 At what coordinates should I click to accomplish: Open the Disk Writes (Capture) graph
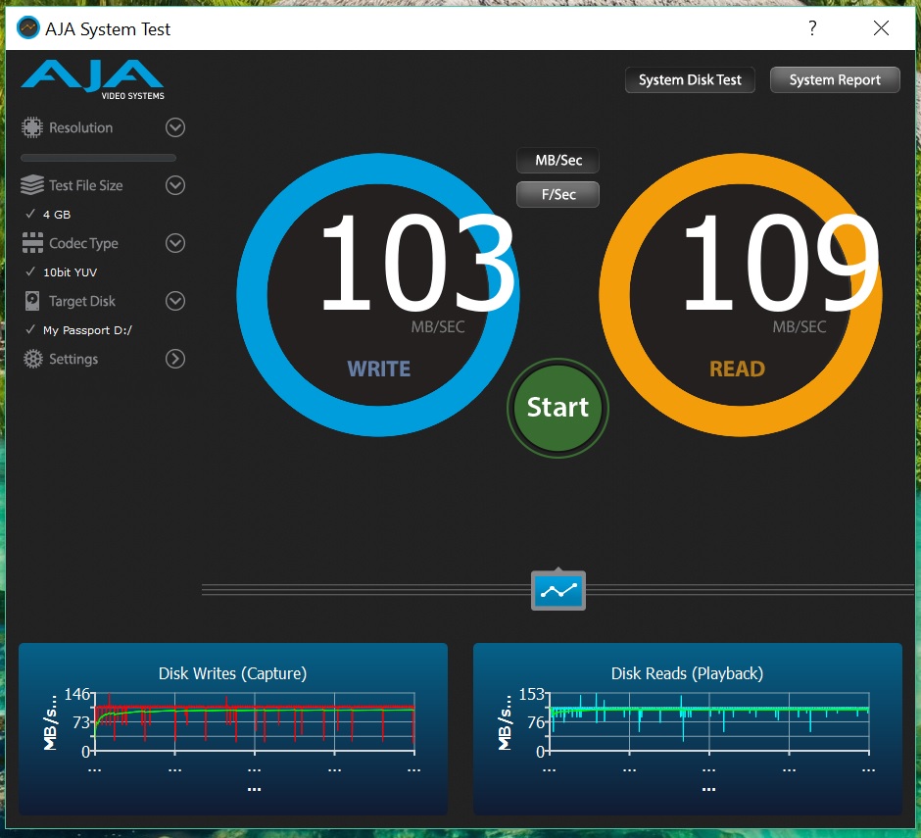pyautogui.click(x=233, y=728)
